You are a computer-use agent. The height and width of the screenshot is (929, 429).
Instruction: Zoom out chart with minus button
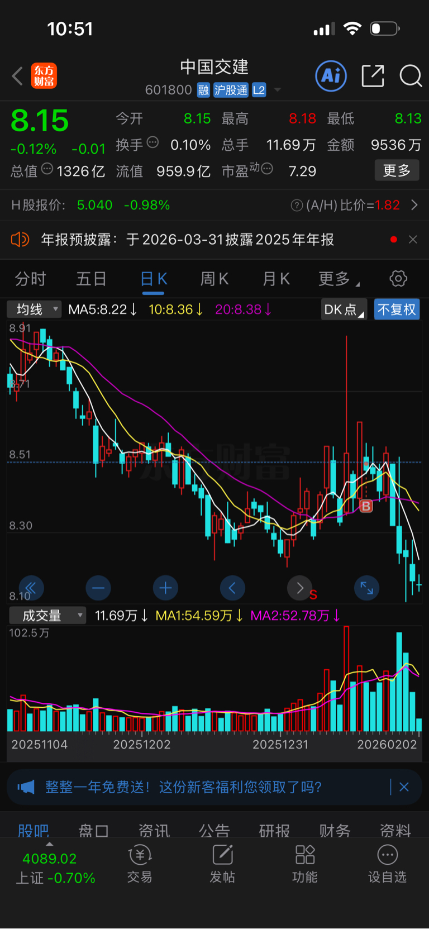point(98,588)
